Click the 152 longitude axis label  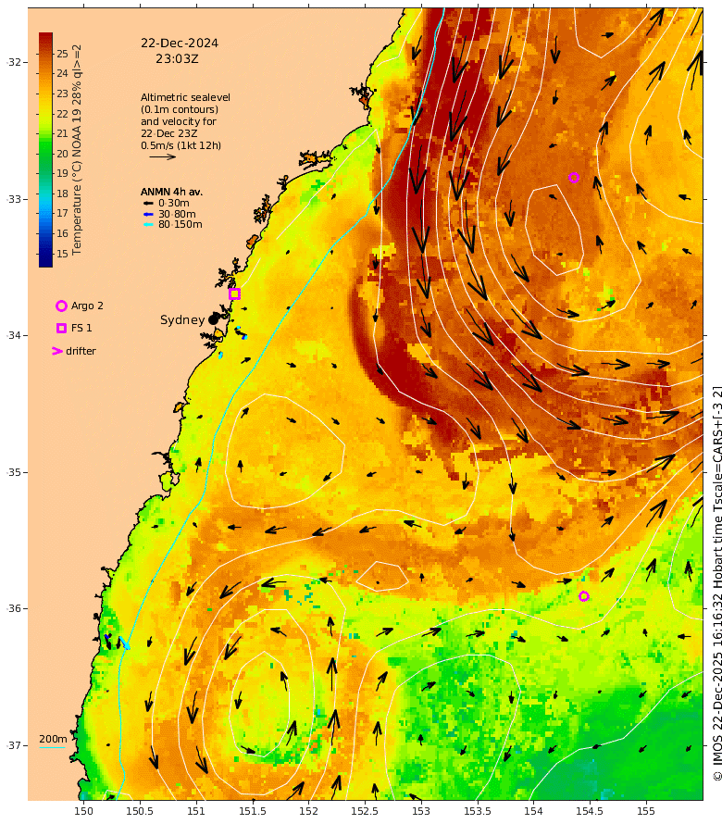(308, 811)
